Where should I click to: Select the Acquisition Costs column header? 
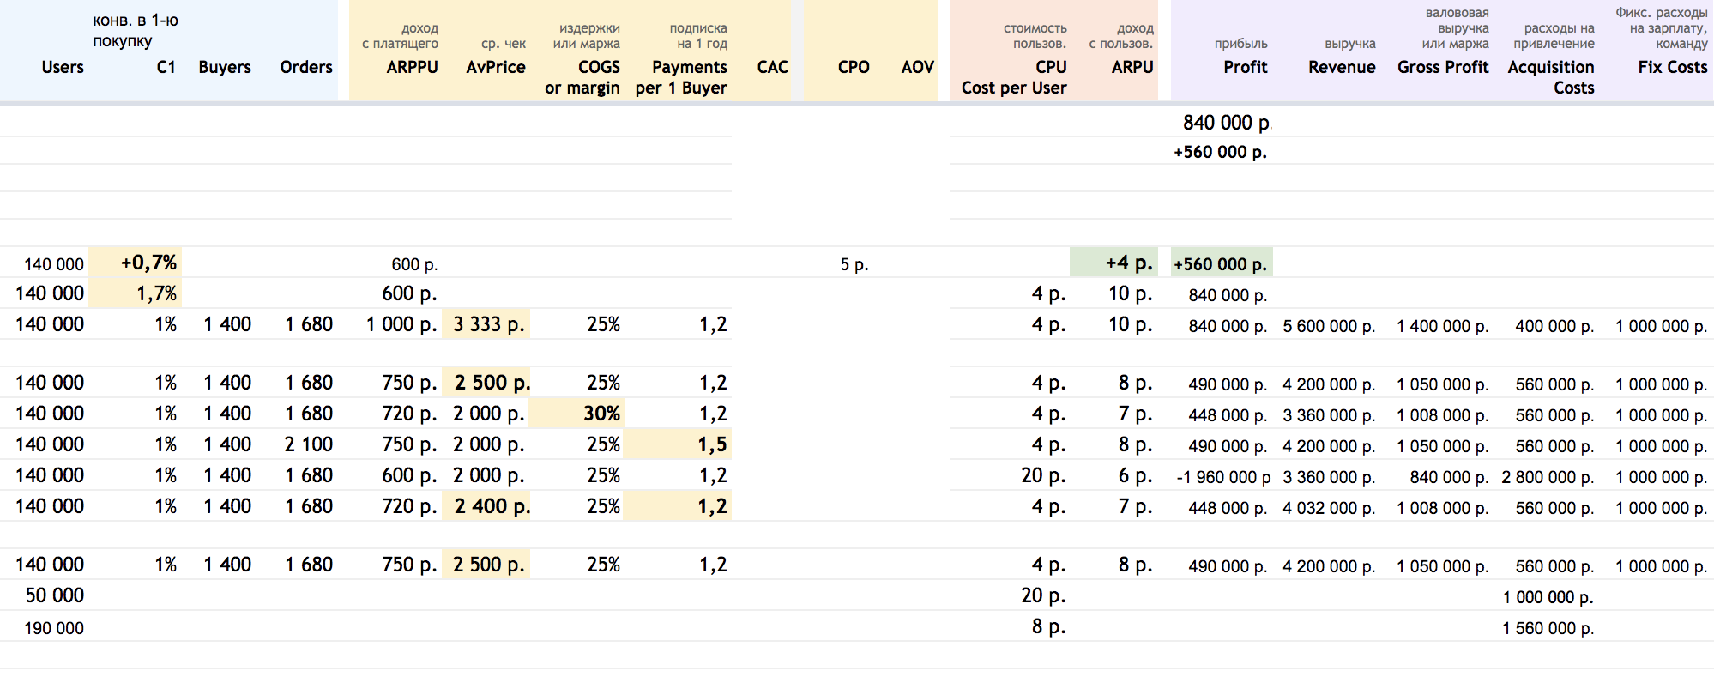tap(1551, 77)
